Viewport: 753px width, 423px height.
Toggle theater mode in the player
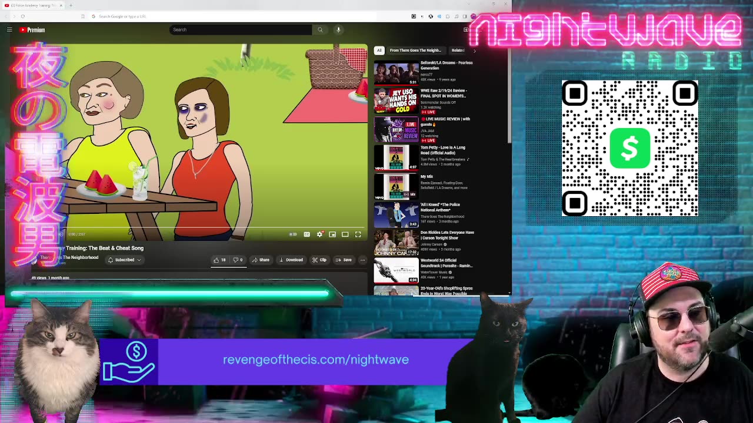pyautogui.click(x=345, y=234)
